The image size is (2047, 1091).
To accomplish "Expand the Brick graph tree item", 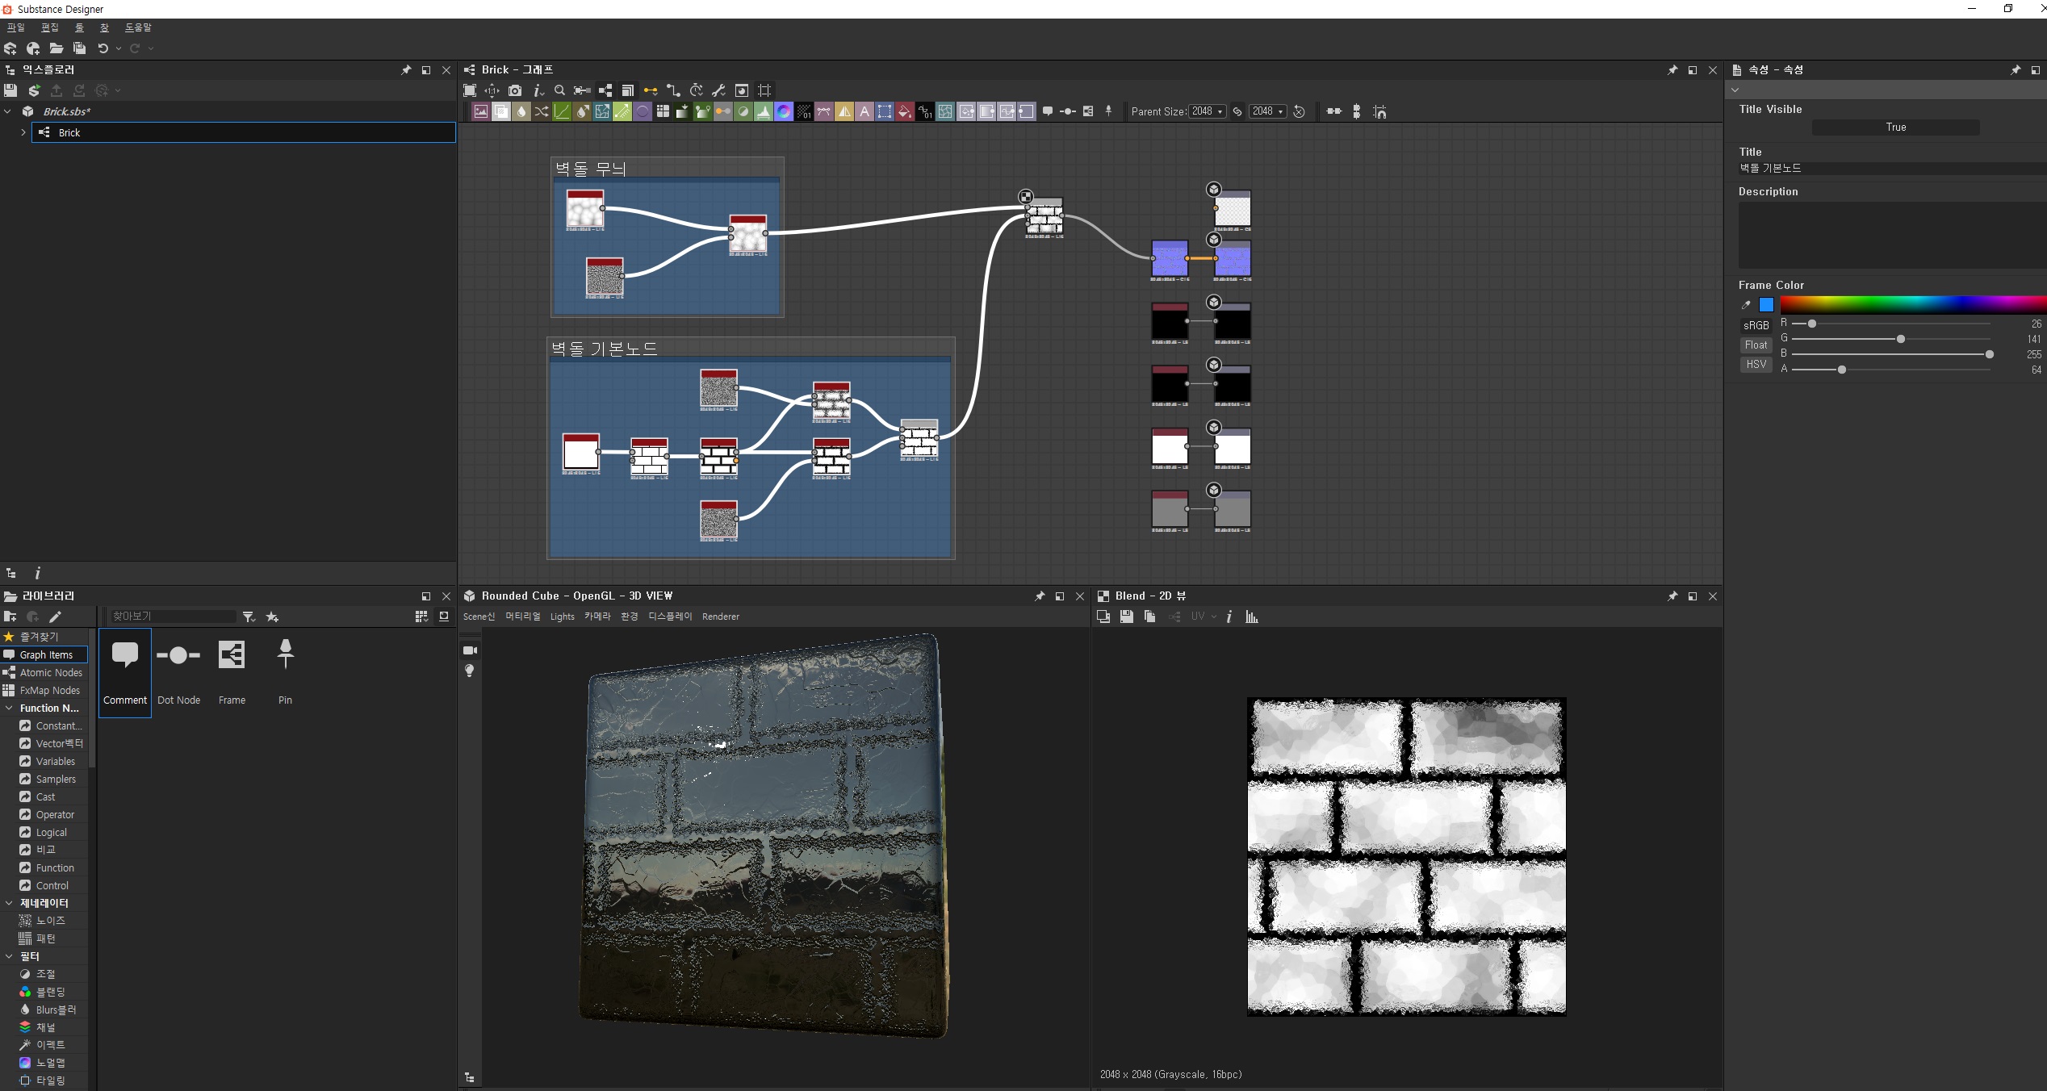I will click(23, 132).
